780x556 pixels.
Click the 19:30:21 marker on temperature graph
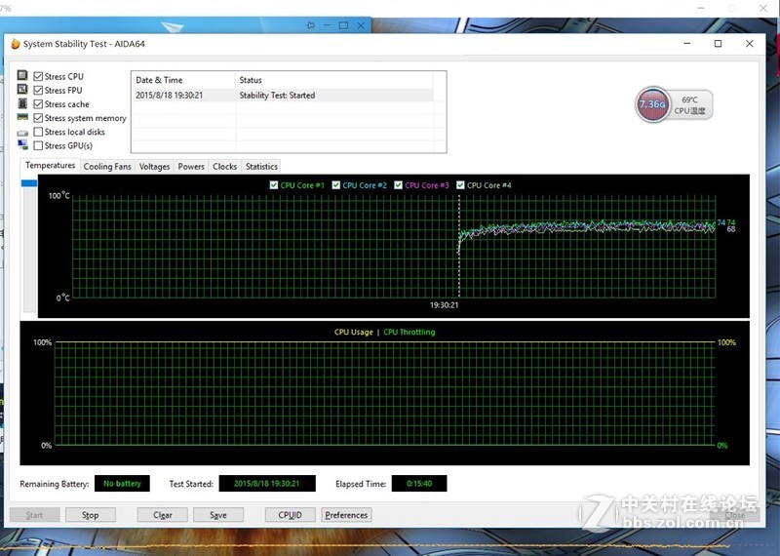[445, 305]
